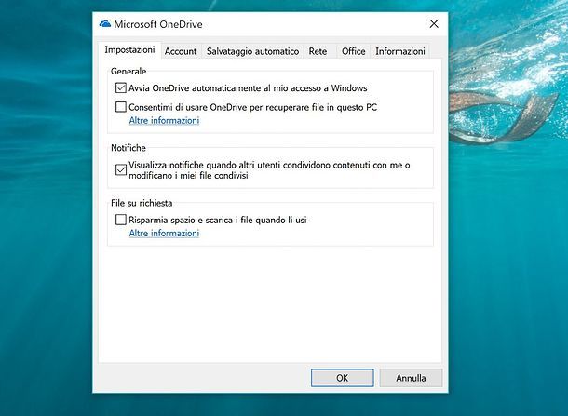Confirm settings with the OK button
568x416 pixels.
pyautogui.click(x=342, y=378)
